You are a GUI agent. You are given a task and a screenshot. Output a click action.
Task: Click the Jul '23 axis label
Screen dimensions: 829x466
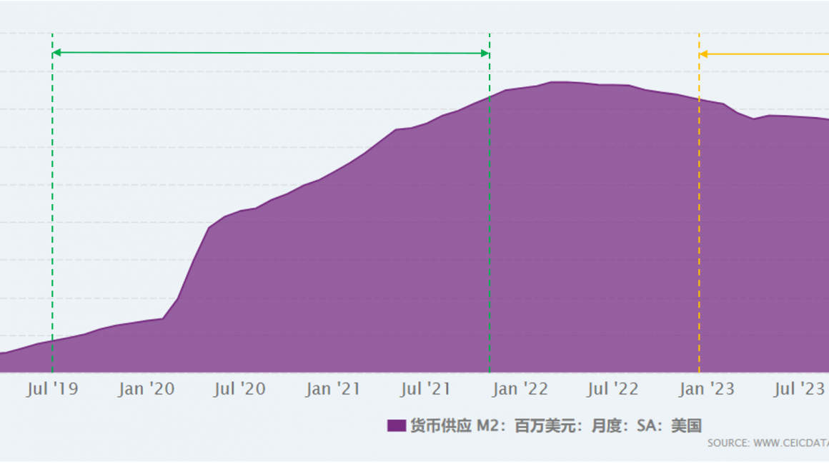click(x=800, y=389)
